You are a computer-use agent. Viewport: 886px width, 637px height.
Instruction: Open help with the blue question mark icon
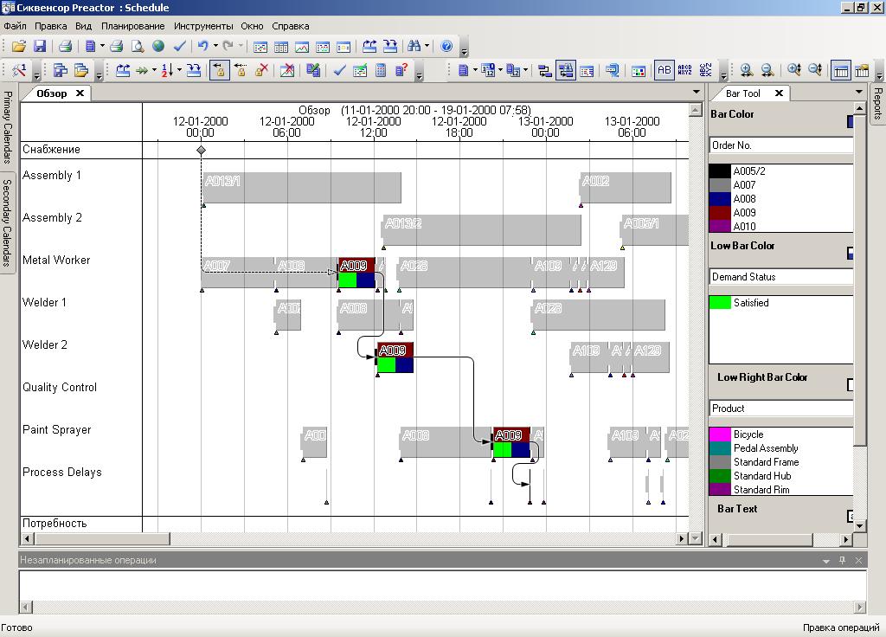[446, 47]
